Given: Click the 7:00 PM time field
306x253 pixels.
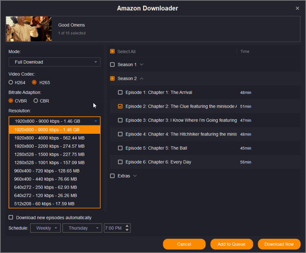Looking at the screenshot, I should pyautogui.click(x=114, y=228).
